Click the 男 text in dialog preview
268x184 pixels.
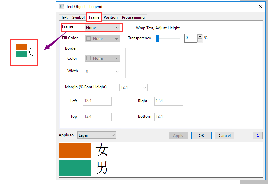pyautogui.click(x=102, y=167)
